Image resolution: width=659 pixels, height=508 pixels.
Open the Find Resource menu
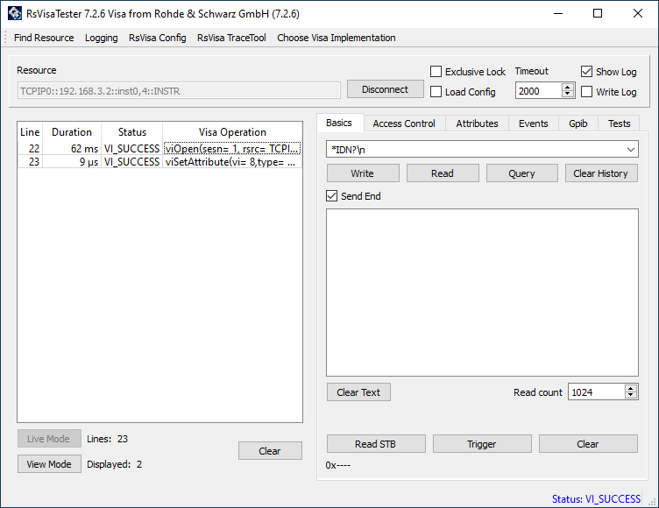pyautogui.click(x=44, y=38)
